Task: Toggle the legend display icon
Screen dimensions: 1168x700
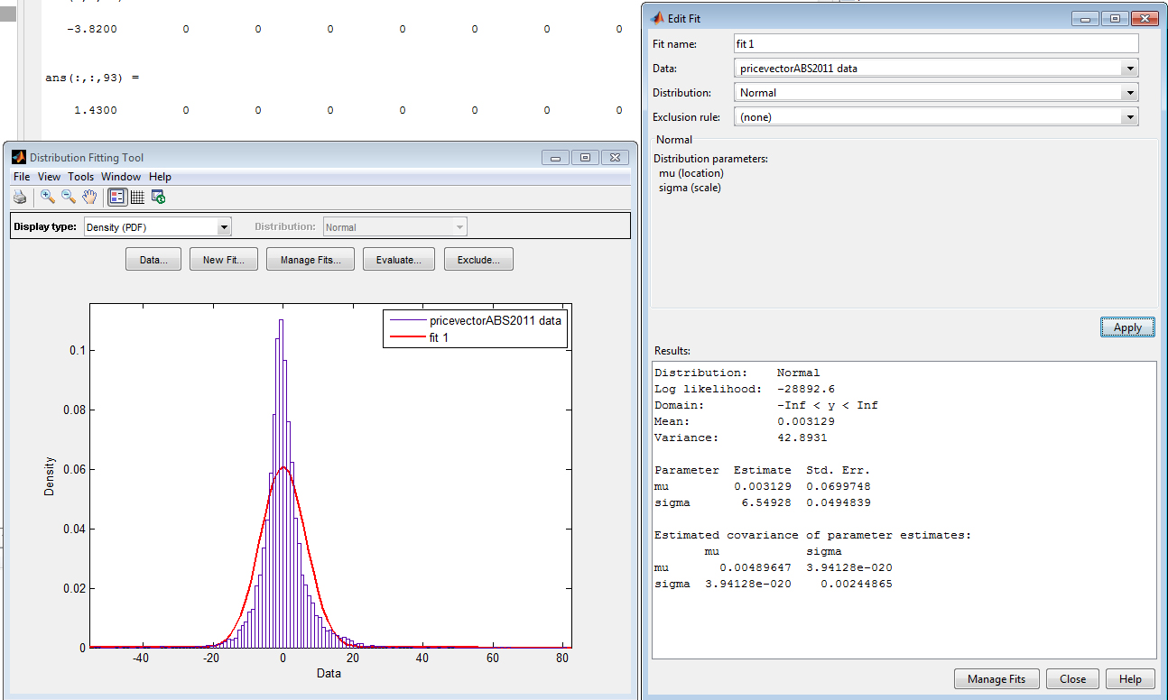Action: (x=117, y=197)
